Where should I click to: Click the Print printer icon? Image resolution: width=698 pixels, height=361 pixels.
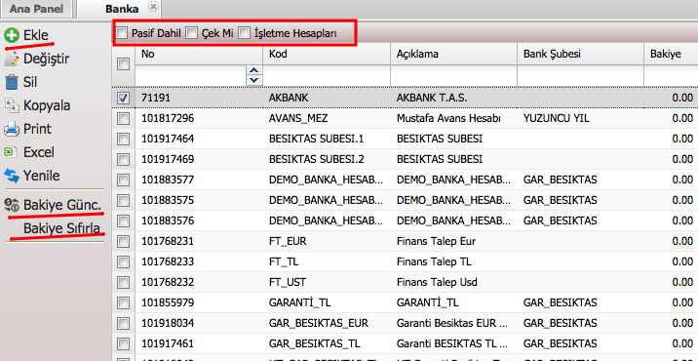[12, 129]
